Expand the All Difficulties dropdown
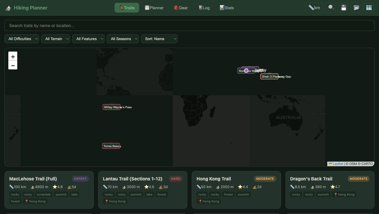The height and width of the screenshot is (214, 379). coord(22,39)
